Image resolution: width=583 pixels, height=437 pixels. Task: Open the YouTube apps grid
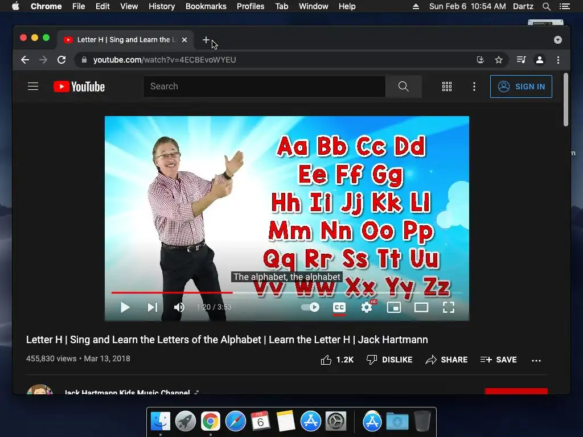[x=447, y=86]
